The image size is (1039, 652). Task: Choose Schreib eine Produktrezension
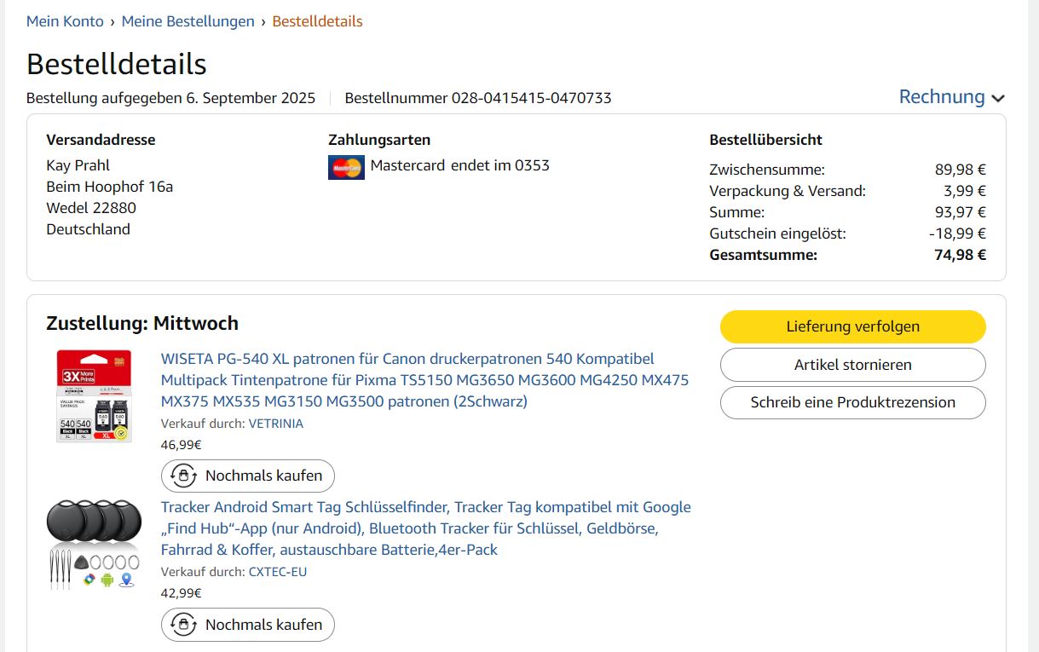pos(852,402)
